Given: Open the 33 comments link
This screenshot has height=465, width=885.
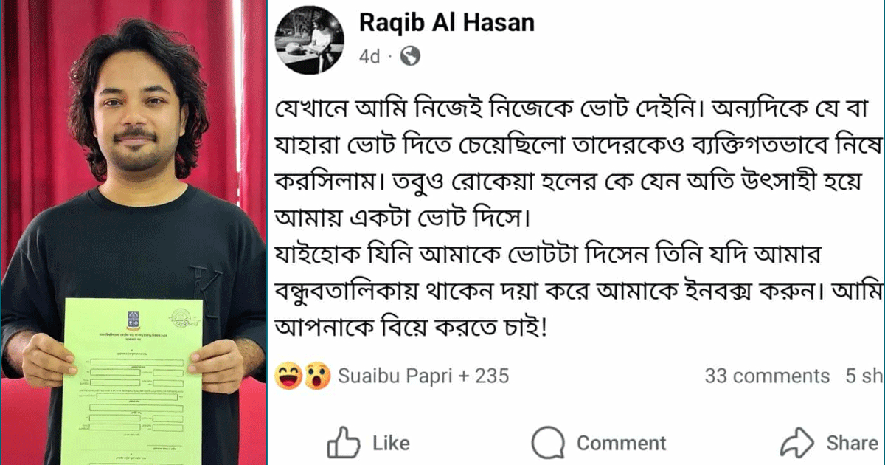Looking at the screenshot, I should coord(767,376).
